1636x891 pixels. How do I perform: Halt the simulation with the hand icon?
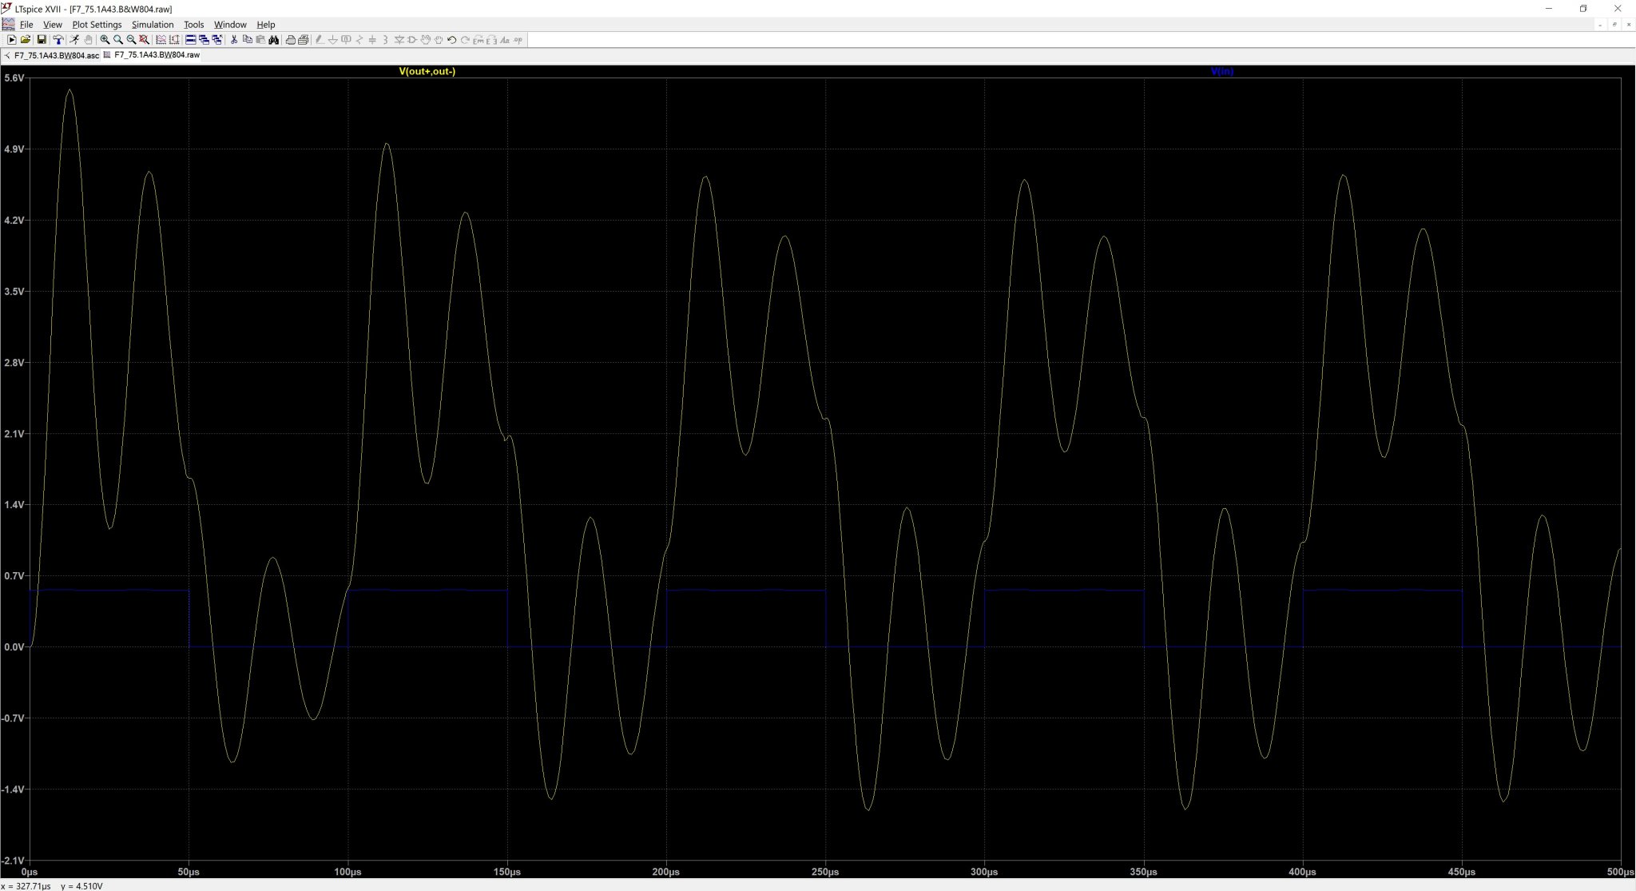[x=88, y=40]
